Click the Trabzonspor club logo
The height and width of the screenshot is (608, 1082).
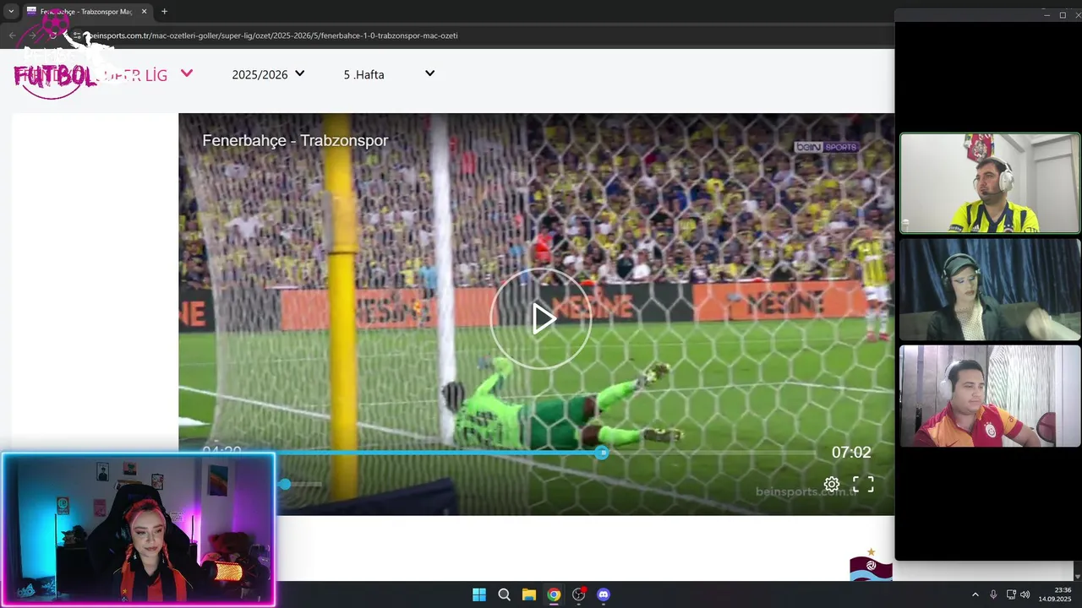click(x=871, y=565)
